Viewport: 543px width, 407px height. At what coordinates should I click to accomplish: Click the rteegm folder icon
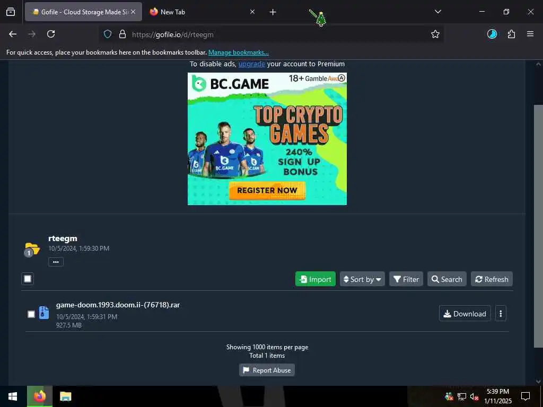pos(32,249)
